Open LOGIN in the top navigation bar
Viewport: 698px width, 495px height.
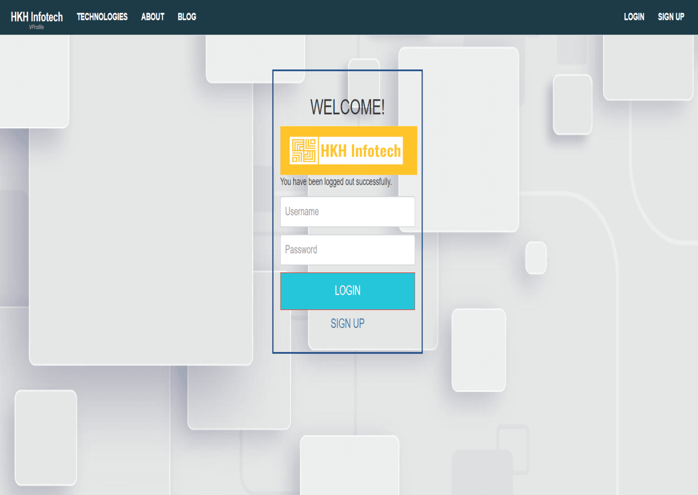(x=634, y=17)
